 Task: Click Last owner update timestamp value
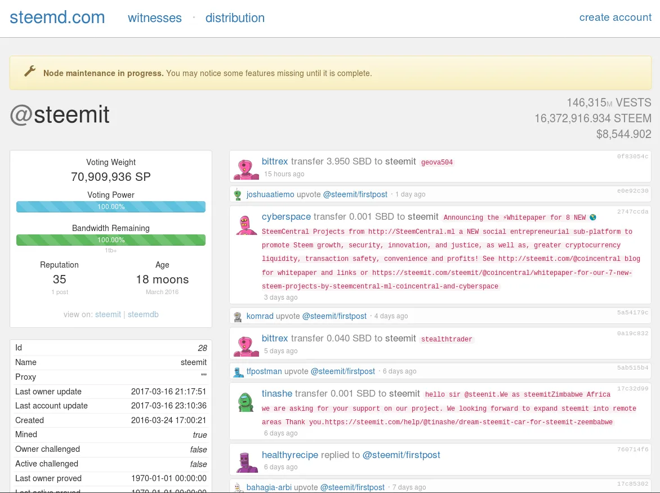click(168, 392)
